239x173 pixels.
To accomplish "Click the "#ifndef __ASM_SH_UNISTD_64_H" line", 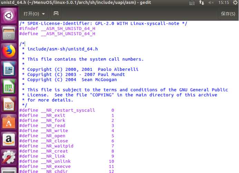I will (x=57, y=29).
